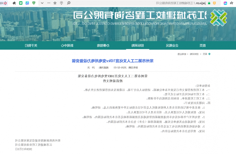Click the banner company name 江苏城建校工程咨询有限公司

point(140,15)
